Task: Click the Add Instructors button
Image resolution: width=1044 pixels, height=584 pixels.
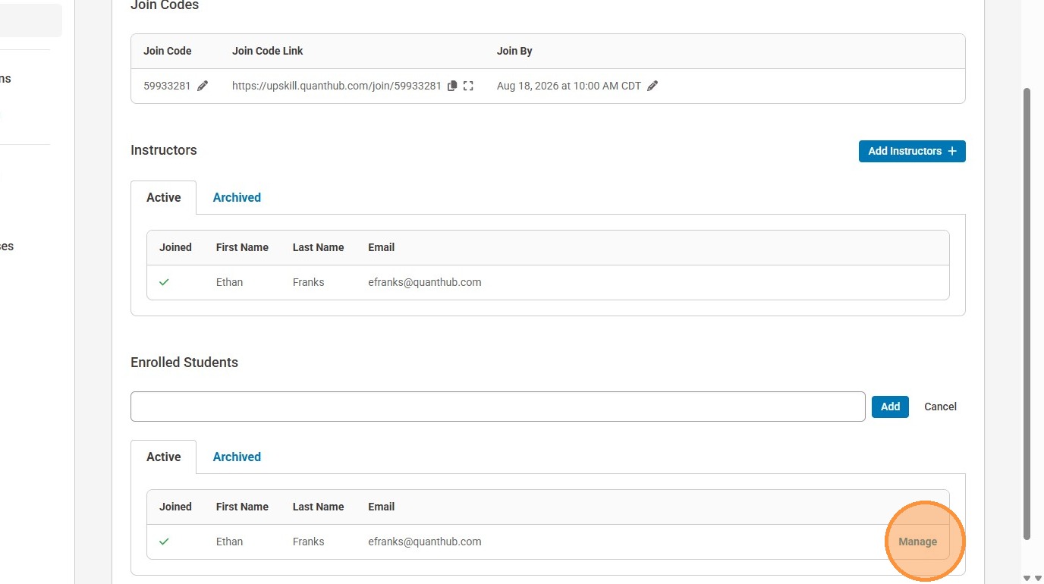Action: [x=912, y=151]
